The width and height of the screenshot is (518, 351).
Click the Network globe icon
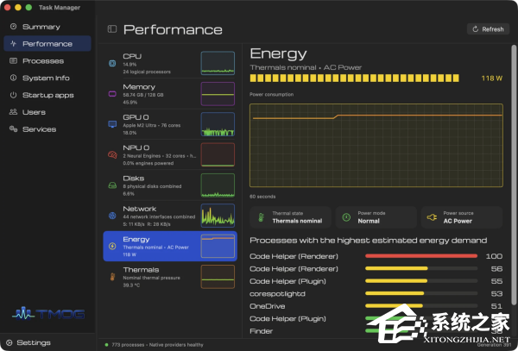[x=112, y=216]
